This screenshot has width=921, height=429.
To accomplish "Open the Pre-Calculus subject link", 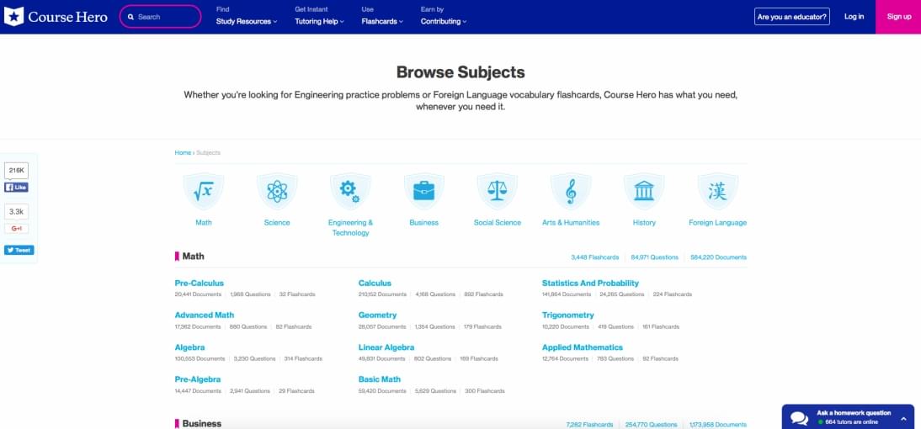I will click(x=200, y=283).
